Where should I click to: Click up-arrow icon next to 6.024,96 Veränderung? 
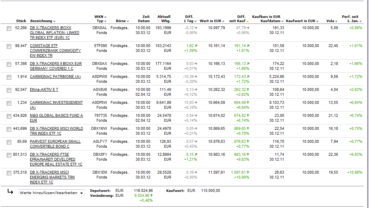151,195
